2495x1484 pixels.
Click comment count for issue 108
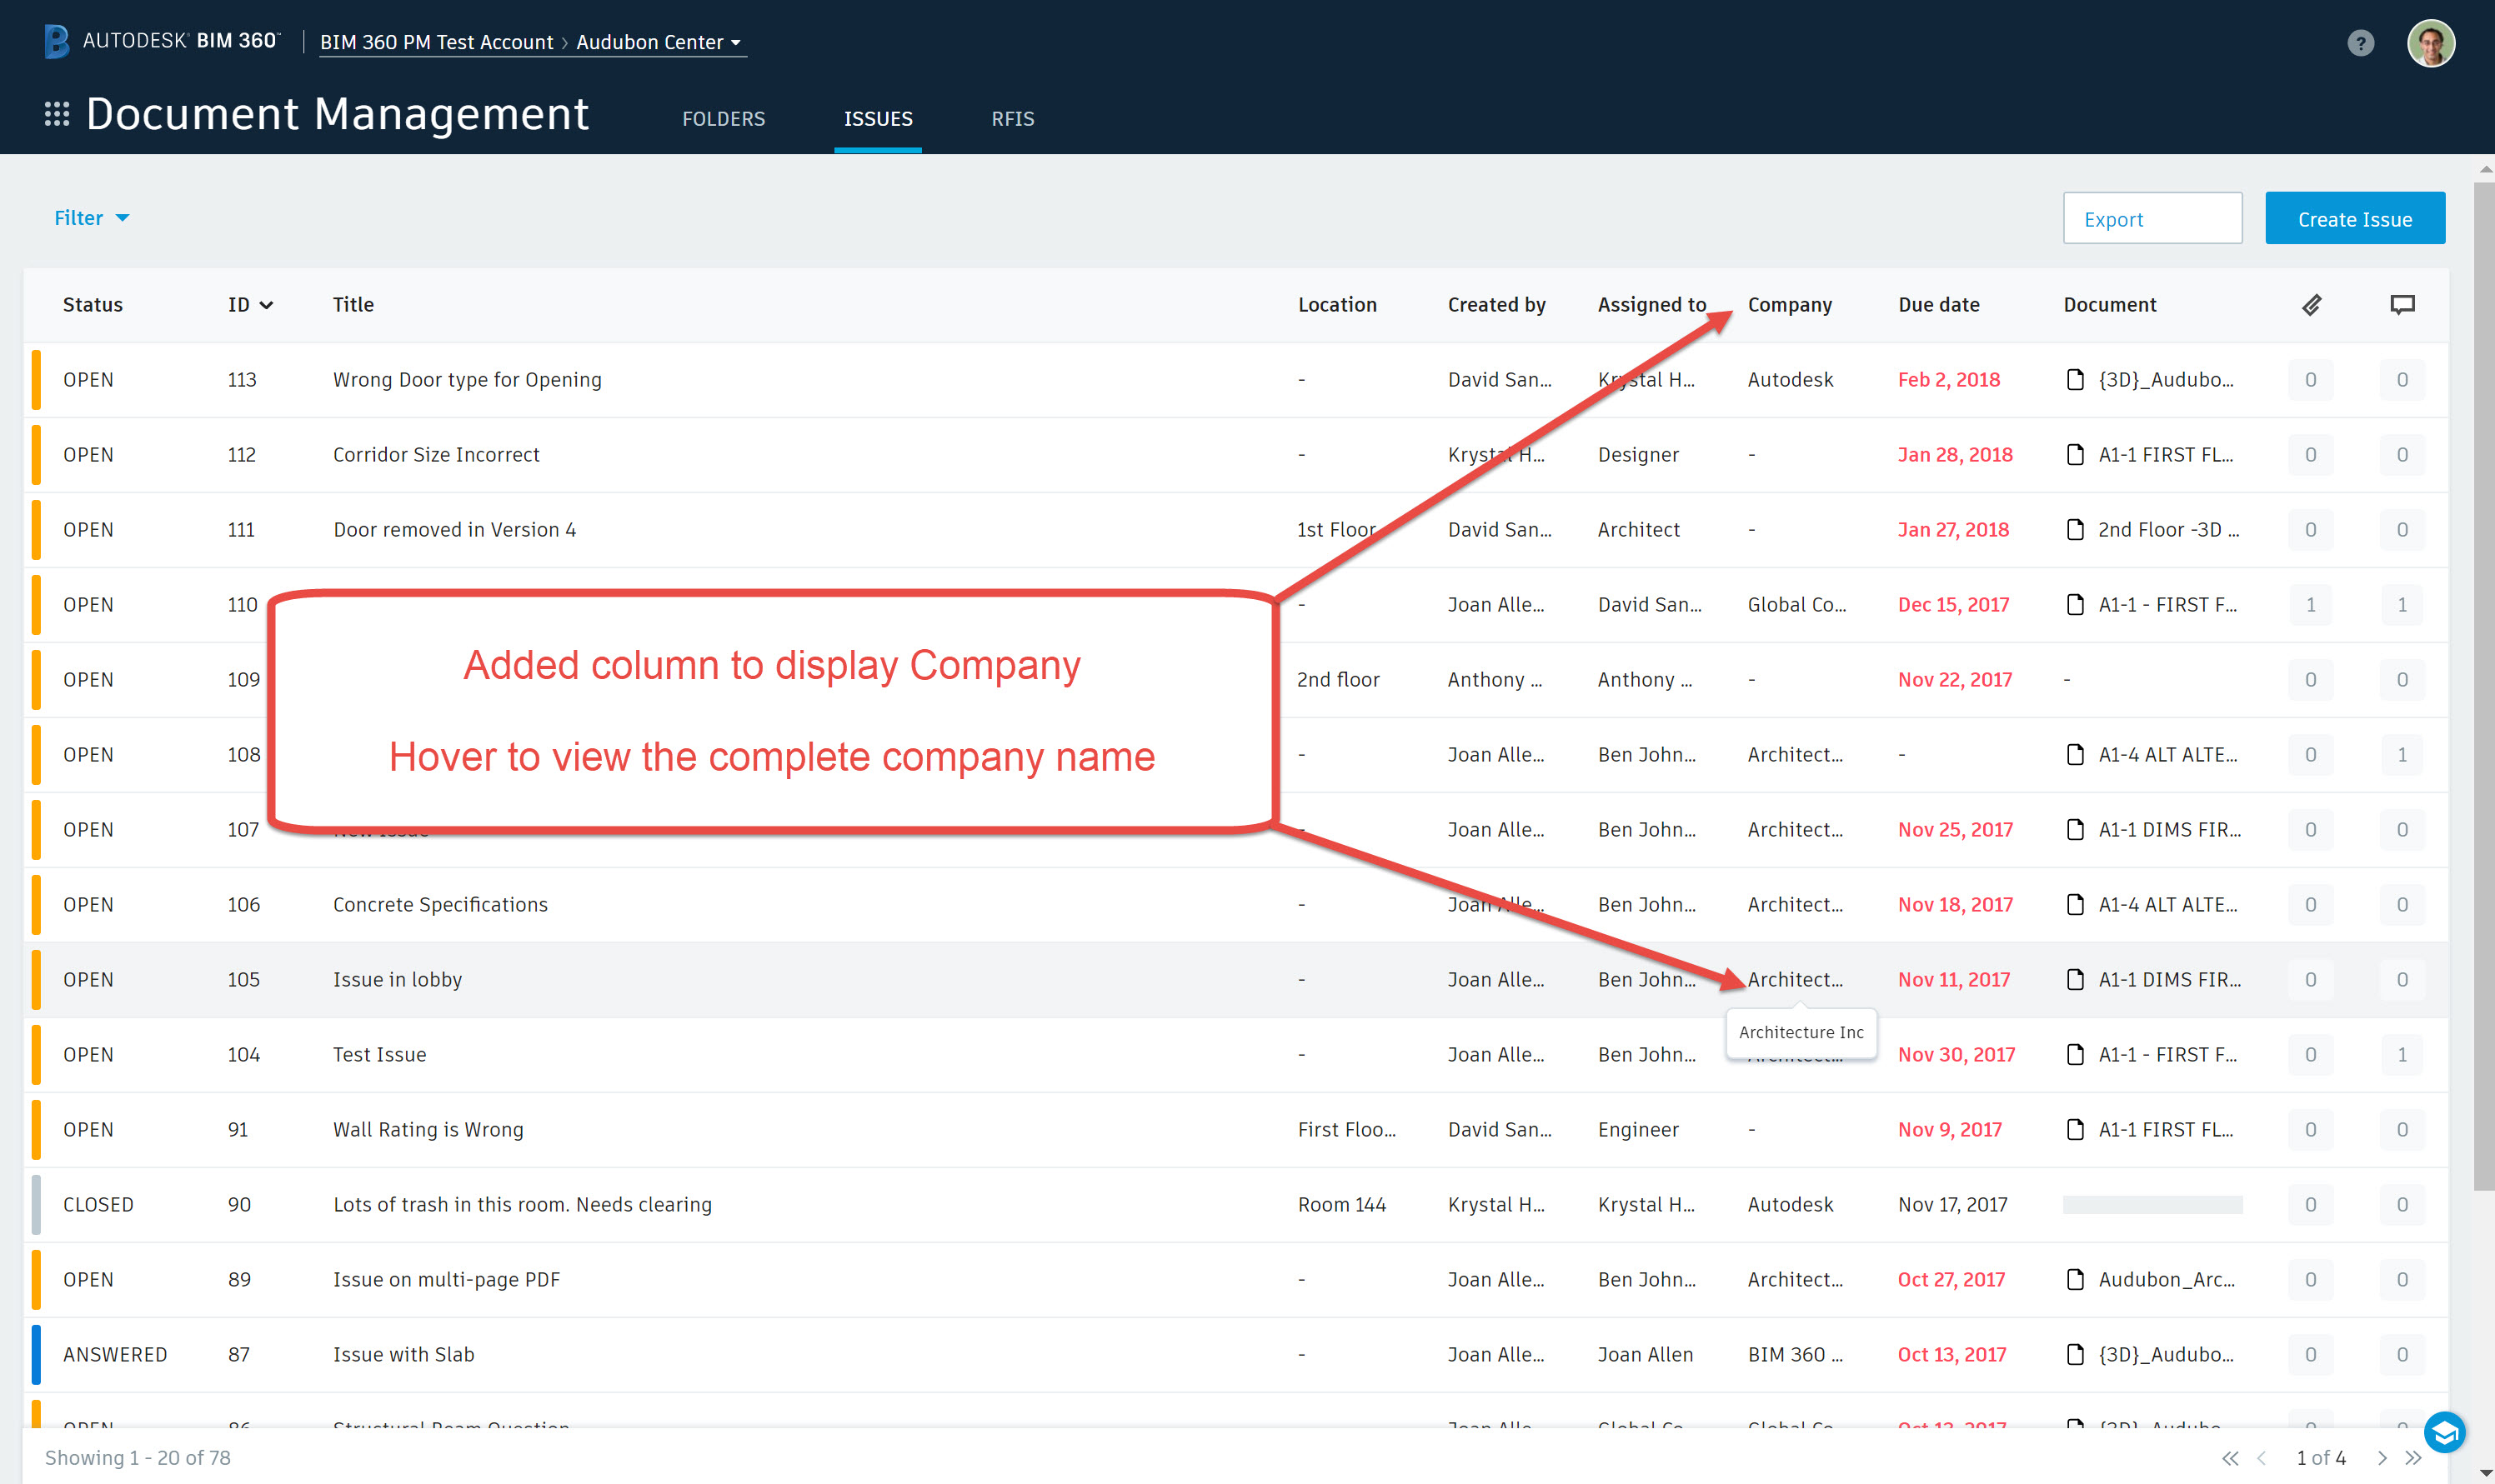[2402, 755]
